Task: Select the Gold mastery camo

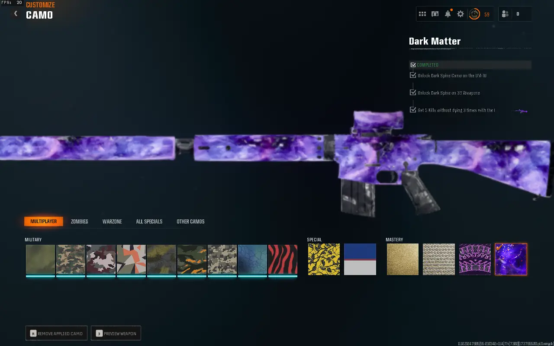Action: pyautogui.click(x=403, y=259)
